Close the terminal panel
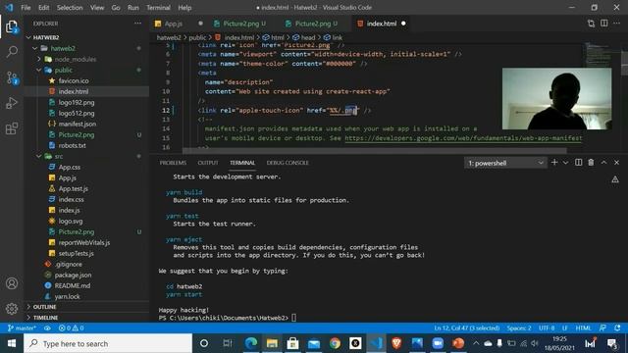The width and height of the screenshot is (628, 353). 616,162
